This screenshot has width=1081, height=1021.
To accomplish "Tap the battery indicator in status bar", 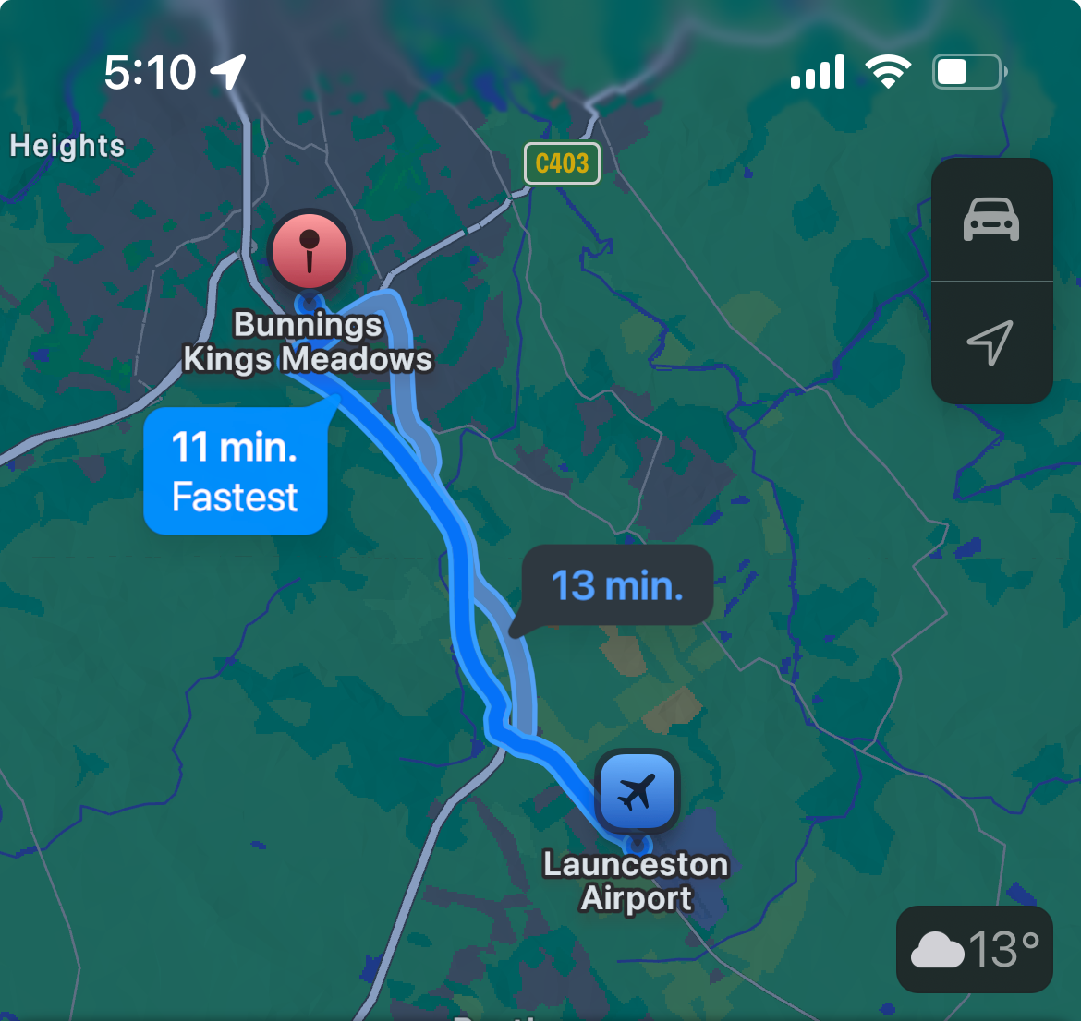I will point(969,72).
